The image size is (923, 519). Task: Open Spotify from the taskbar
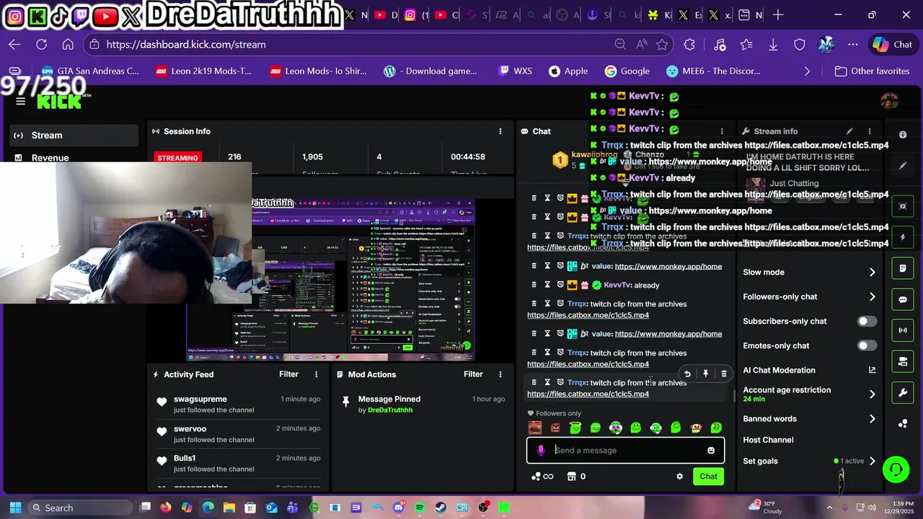(x=420, y=507)
